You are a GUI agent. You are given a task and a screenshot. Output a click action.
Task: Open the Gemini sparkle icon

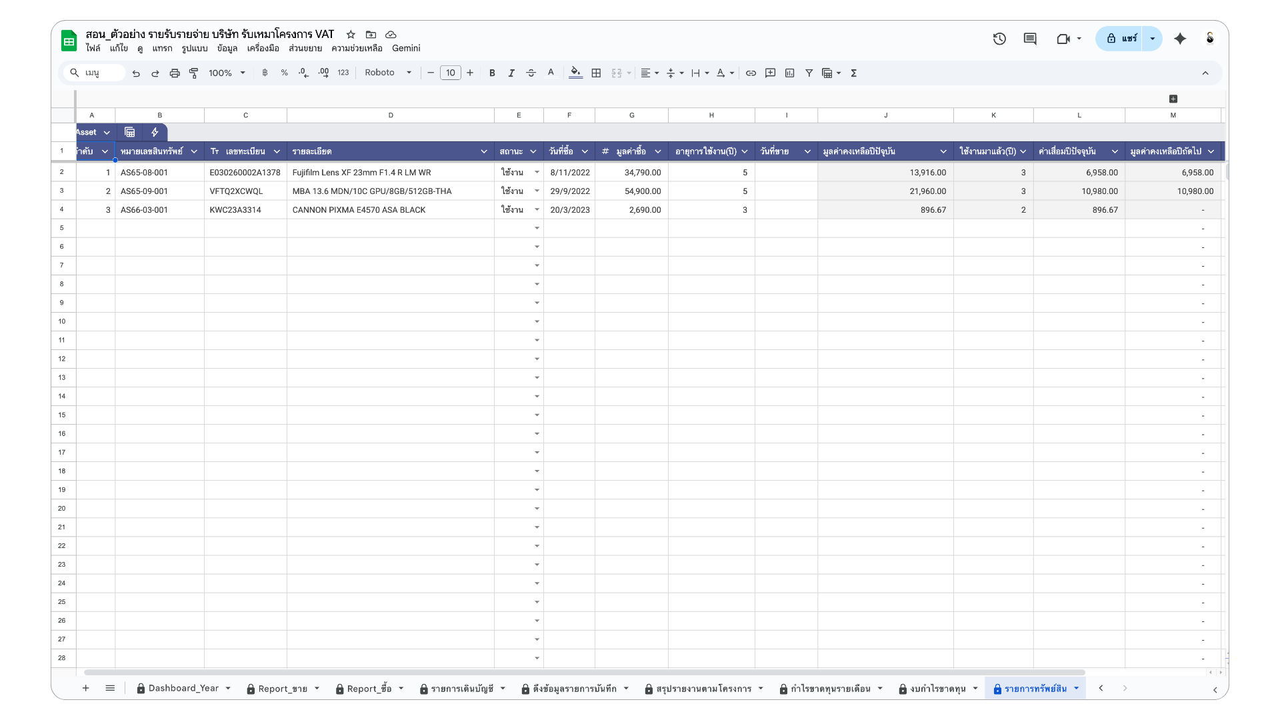(1180, 39)
